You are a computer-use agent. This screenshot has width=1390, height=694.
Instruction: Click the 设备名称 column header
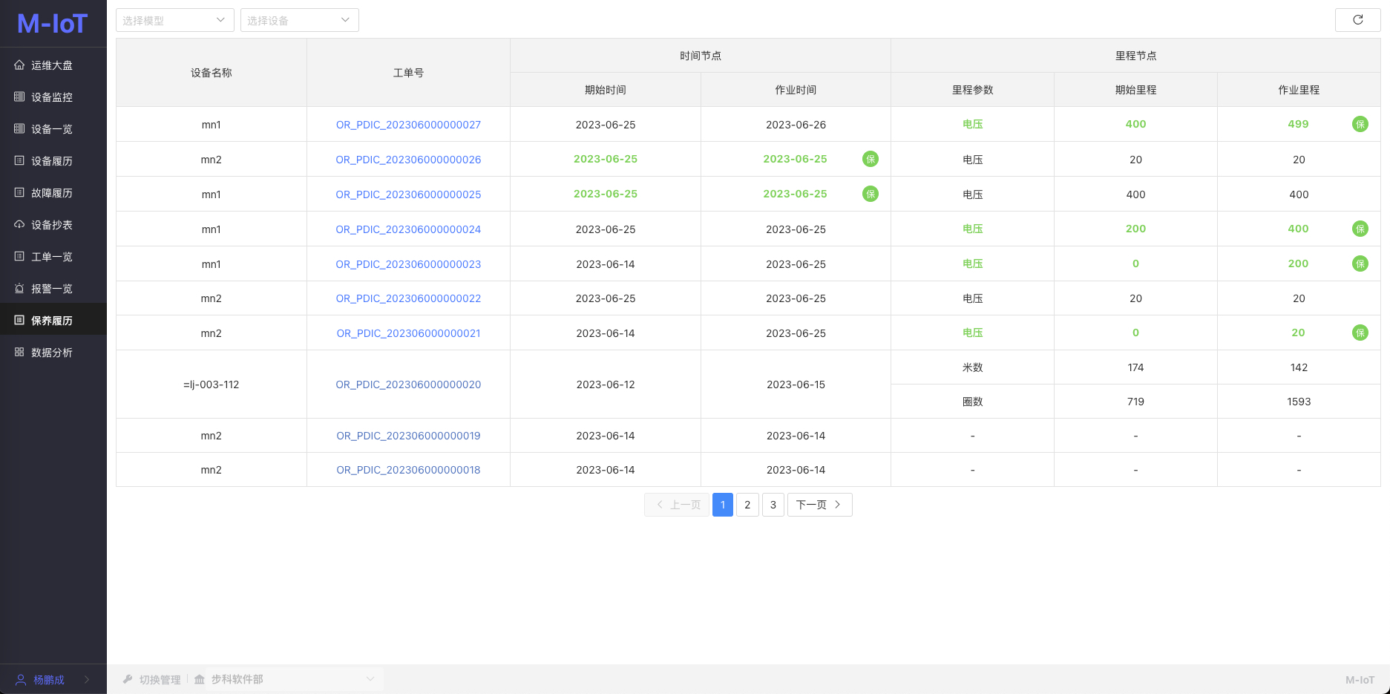point(212,73)
